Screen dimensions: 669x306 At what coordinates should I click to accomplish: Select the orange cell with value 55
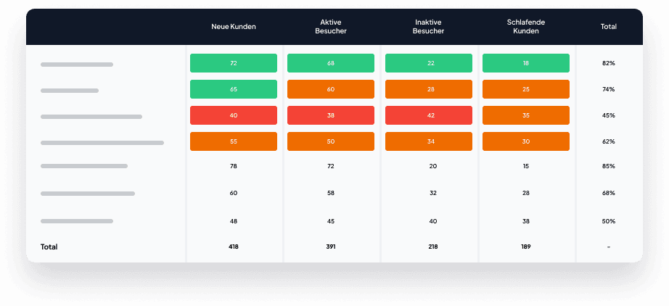point(233,141)
